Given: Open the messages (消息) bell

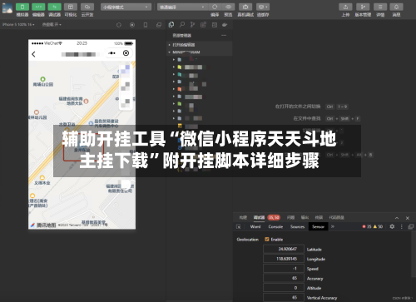Looking at the screenshot, I should 396,7.
